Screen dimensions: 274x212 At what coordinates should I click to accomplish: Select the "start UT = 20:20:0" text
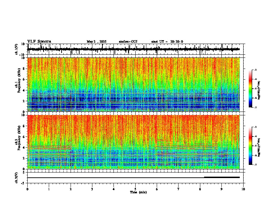pyautogui.click(x=167, y=42)
